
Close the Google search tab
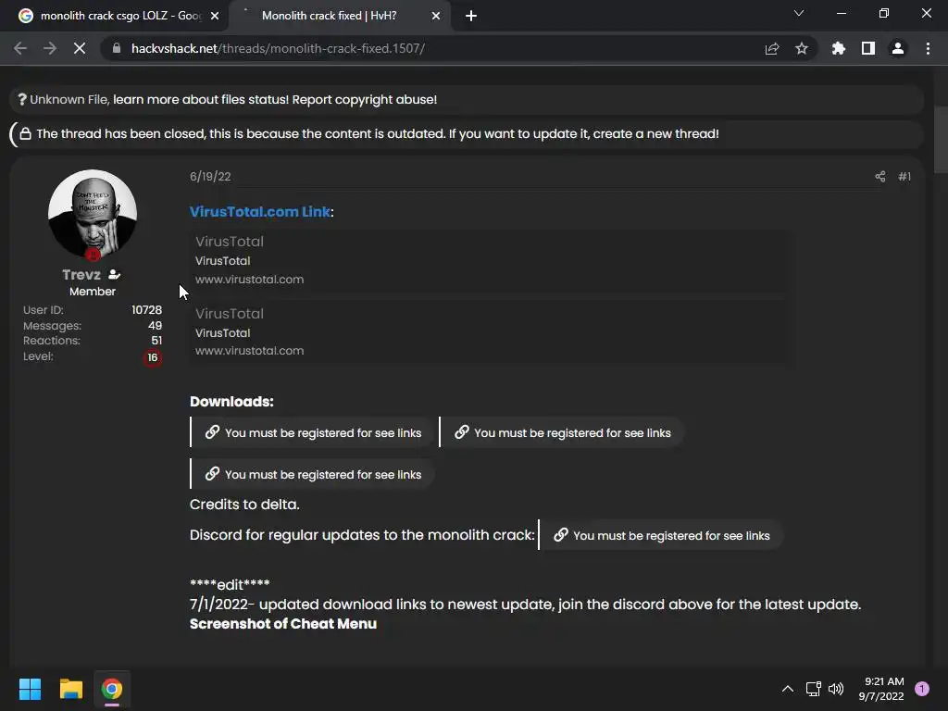[215, 16]
